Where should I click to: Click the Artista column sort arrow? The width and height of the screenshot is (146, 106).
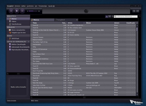[x=84, y=23]
